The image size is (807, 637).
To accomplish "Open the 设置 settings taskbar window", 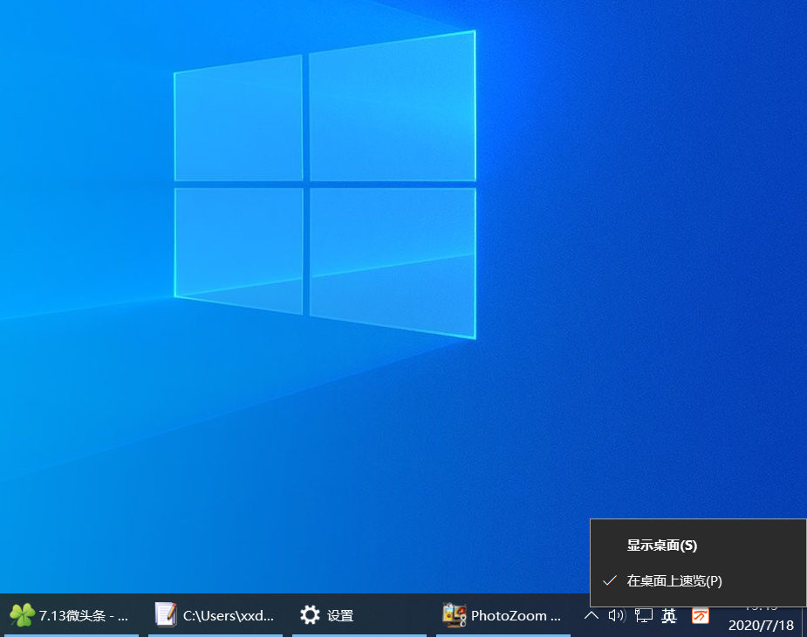I will (x=359, y=615).
